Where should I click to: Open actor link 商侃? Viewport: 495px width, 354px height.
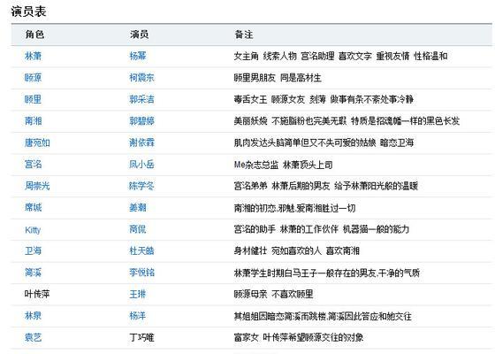point(138,229)
